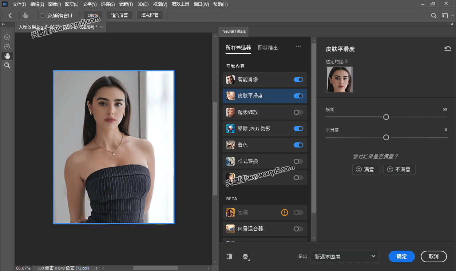
Task: Expand the document dimensions chevron in status bar
Action: click(x=96, y=268)
